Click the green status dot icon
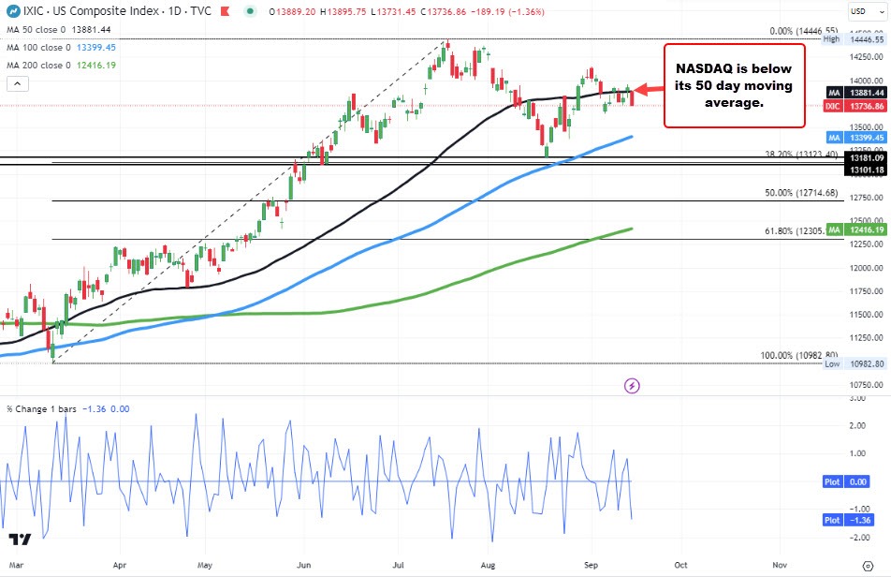 pos(249,11)
